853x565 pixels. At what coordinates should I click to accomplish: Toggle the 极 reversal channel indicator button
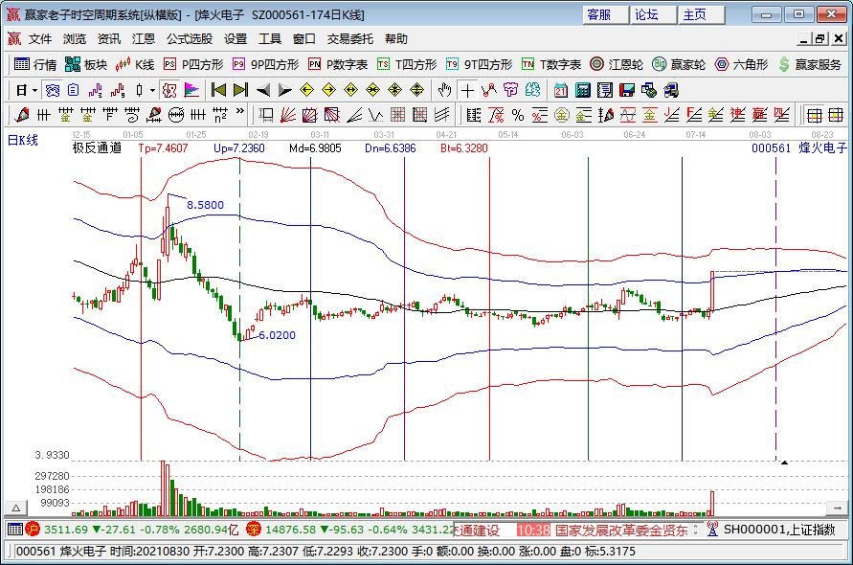169,90
